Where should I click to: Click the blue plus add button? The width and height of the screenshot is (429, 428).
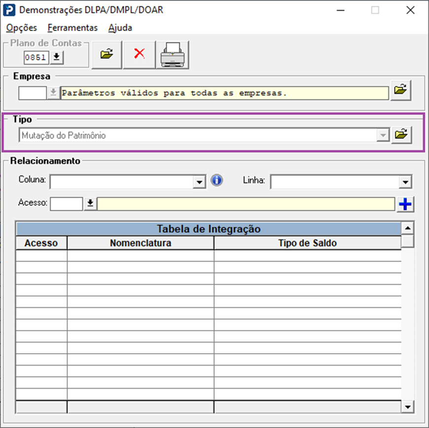[x=405, y=204]
